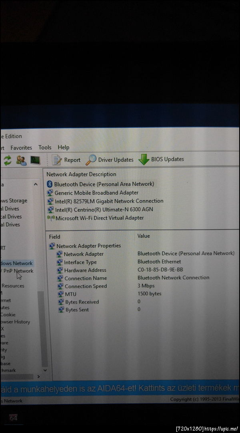
Task: Click the Bluetooth icon in the adapter list
Action: point(50,184)
